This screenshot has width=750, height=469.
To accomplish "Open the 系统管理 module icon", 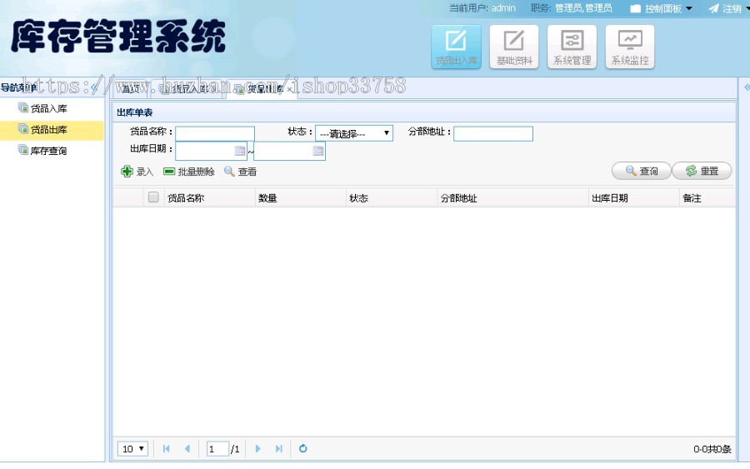I will [572, 47].
